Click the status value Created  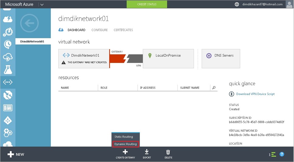click(234, 109)
